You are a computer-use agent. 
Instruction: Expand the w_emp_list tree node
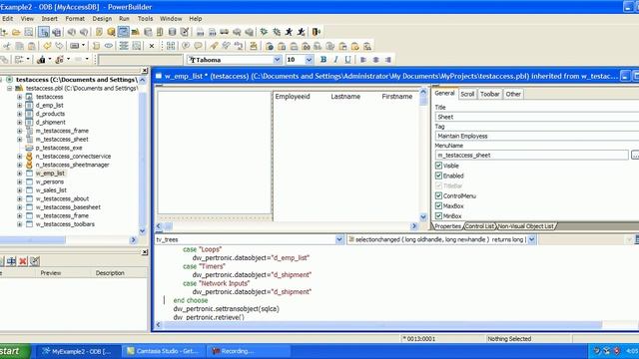[x=20, y=174]
